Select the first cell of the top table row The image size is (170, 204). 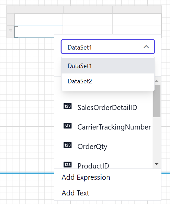39,20
